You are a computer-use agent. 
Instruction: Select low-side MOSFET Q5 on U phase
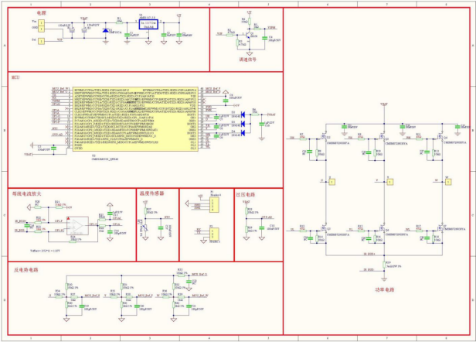[324, 228]
